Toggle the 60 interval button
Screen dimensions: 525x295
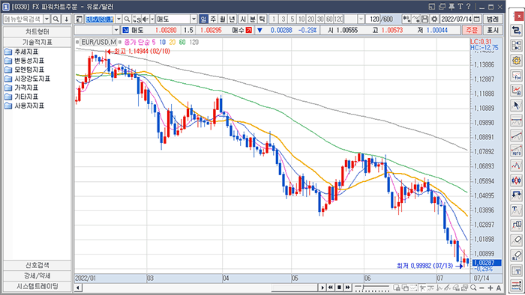click(x=329, y=19)
